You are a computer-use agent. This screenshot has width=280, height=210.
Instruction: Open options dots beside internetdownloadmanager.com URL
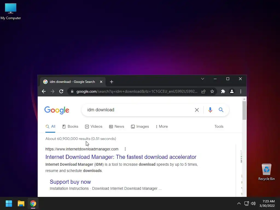(125, 149)
